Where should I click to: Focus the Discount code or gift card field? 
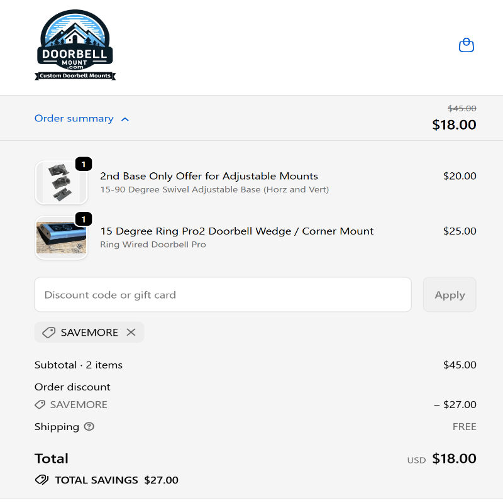223,294
